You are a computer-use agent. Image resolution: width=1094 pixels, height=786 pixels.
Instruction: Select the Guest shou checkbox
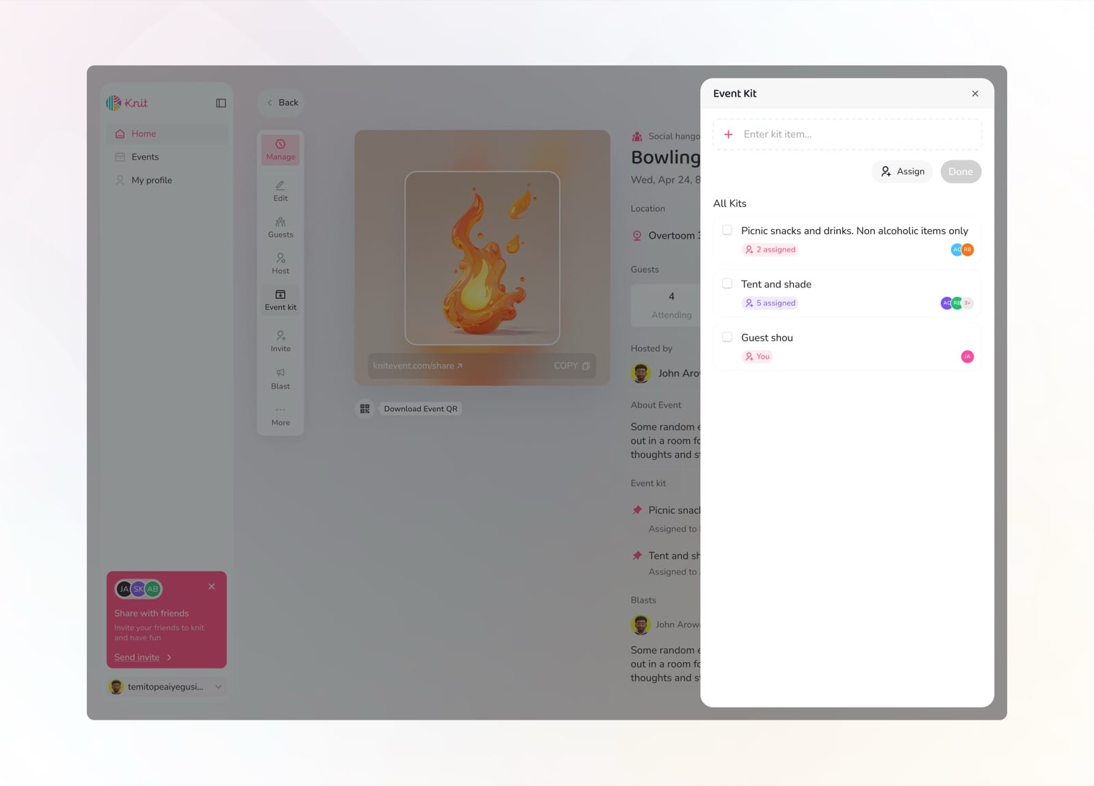(x=728, y=337)
